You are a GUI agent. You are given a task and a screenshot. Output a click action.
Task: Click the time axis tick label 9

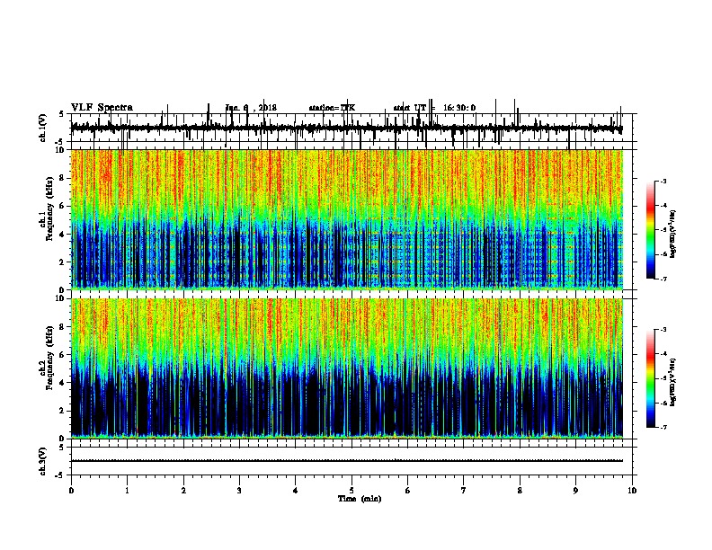(575, 490)
